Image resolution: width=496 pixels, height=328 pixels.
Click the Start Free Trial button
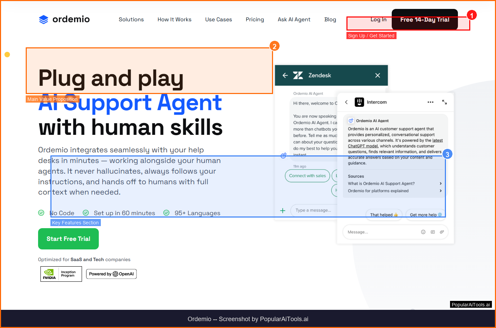68,239
